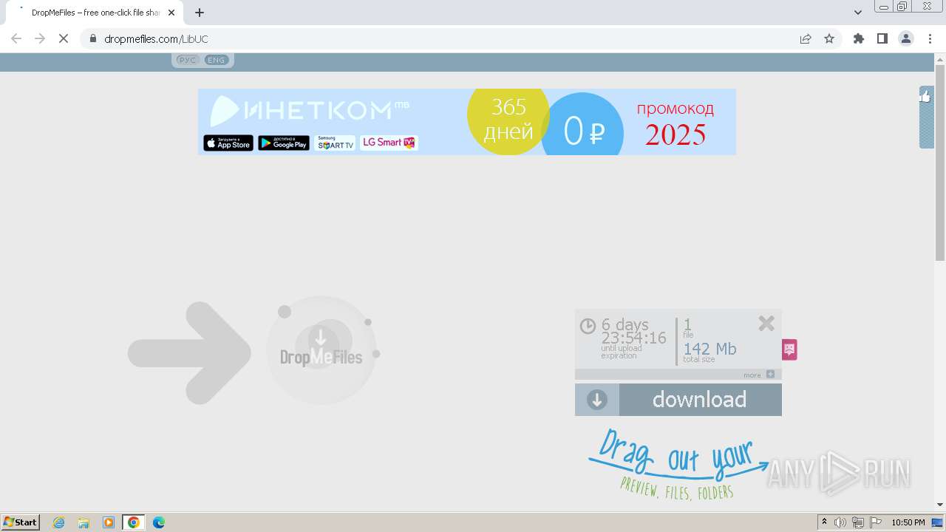Open the Action Center flag icon

tap(876, 522)
